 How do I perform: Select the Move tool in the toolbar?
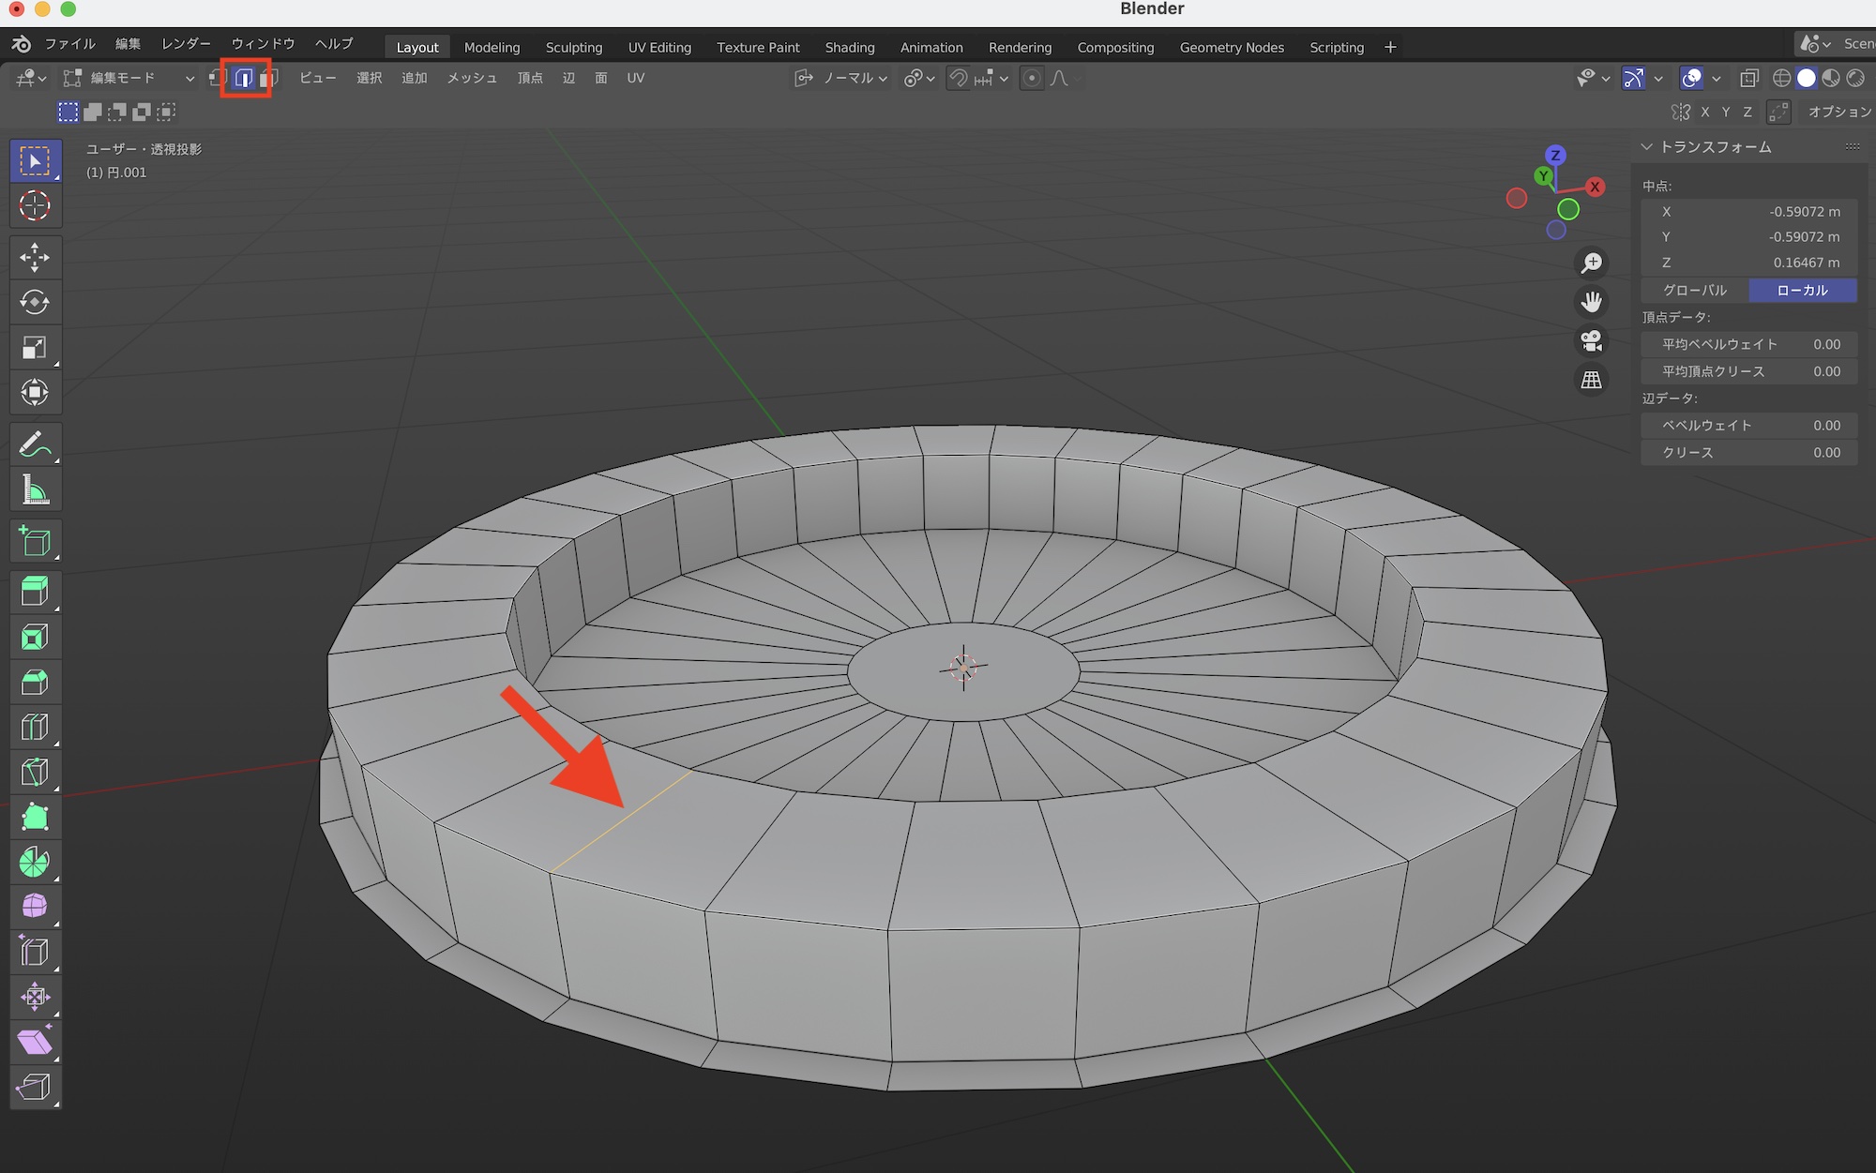pos(35,257)
